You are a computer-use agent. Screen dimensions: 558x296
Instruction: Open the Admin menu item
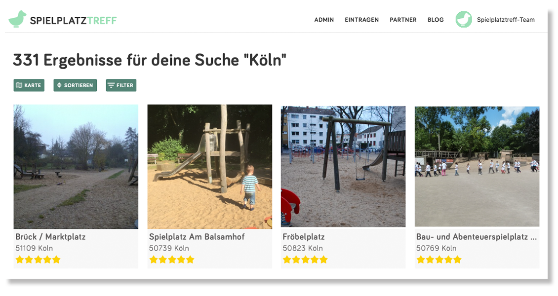(x=324, y=20)
